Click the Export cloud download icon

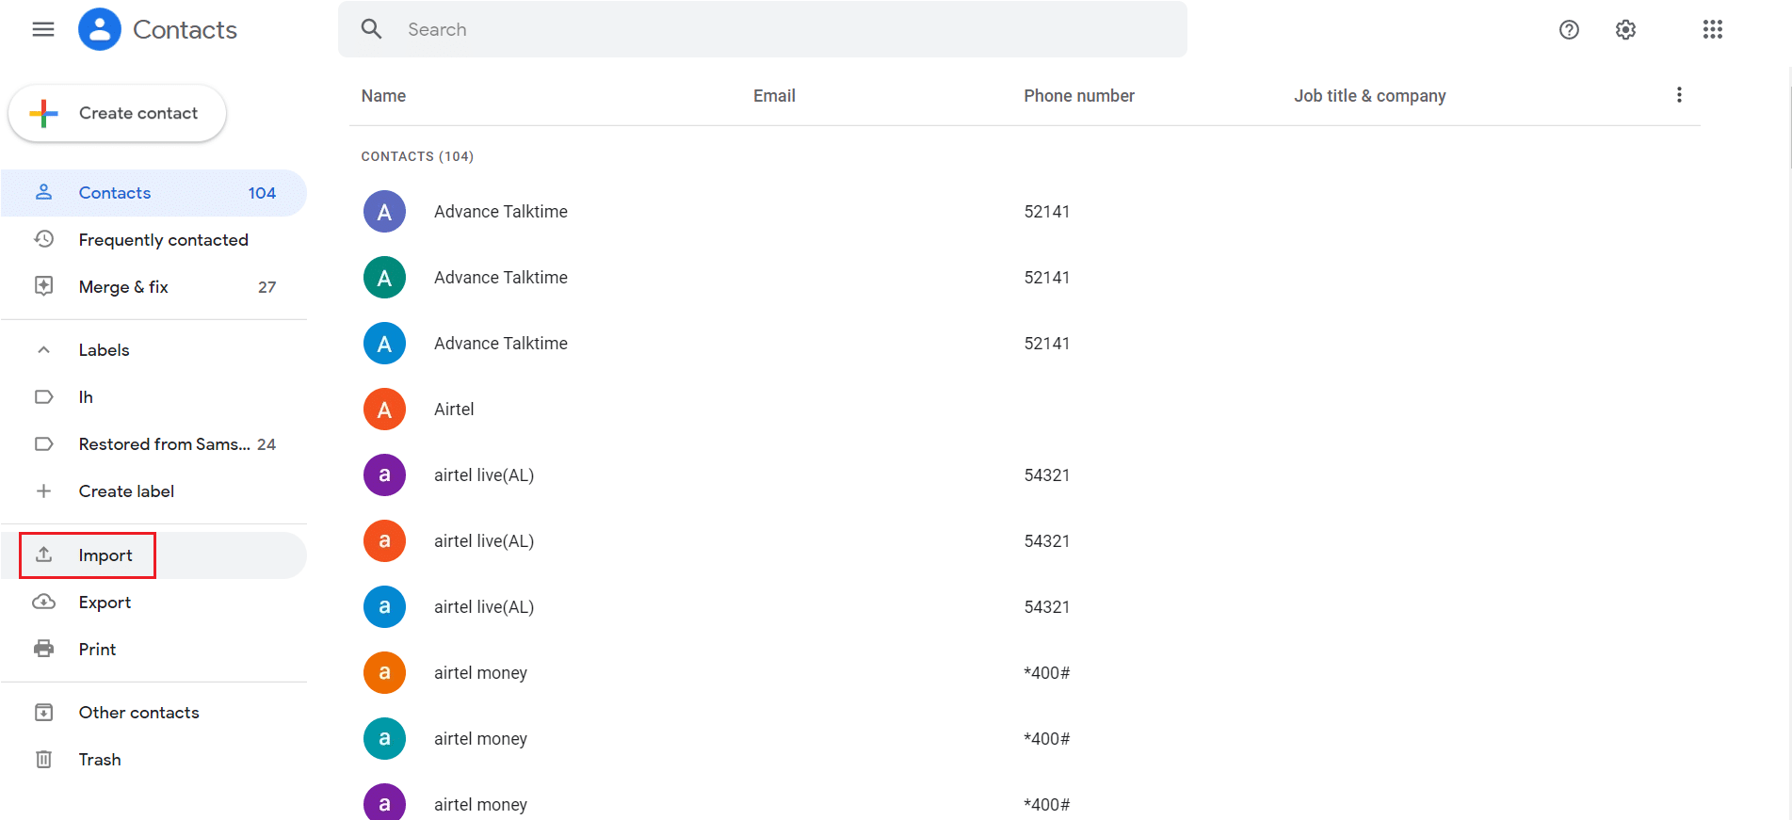(43, 602)
